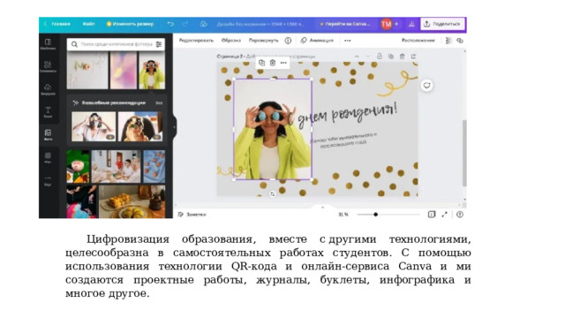Toggle the grid view page icon
Viewport: 565px width, 318px height.
[432, 214]
